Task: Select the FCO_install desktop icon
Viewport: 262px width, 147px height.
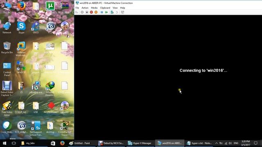Action: tap(21, 127)
